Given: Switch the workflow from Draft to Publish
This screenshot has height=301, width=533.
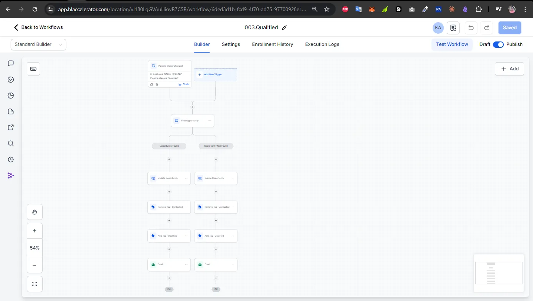Looking at the screenshot, I should pos(499,44).
